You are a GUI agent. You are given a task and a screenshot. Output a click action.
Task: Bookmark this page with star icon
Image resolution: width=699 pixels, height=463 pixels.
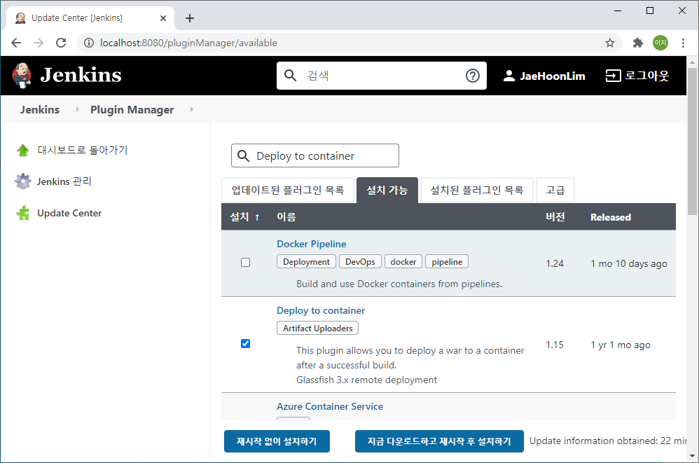pos(610,43)
